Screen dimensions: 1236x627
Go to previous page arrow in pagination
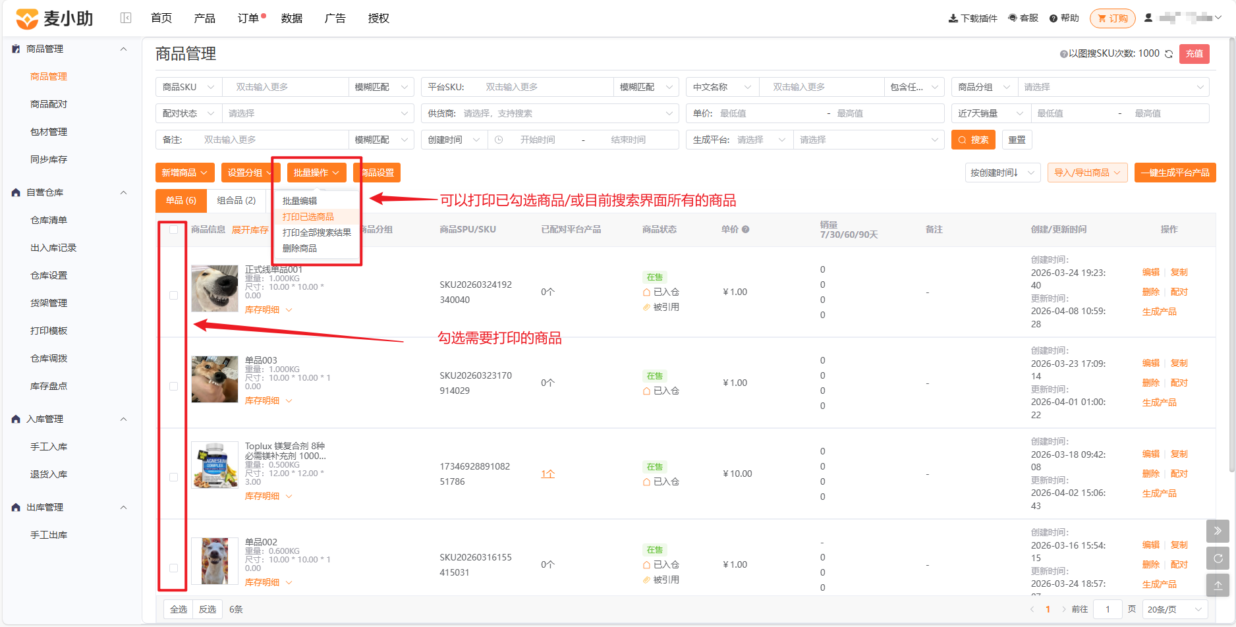1032,609
